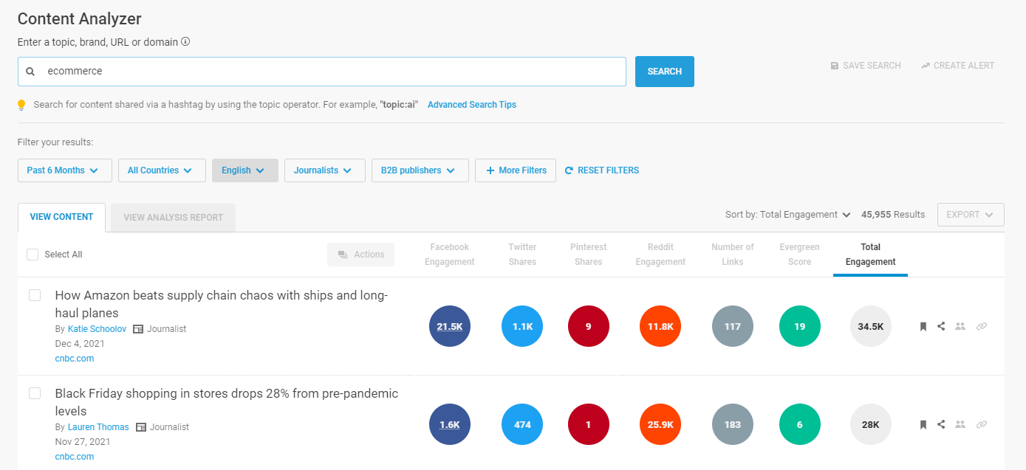Click the Journalist badge icon next to Katie Schoolov
Screen dimensions: 1026x470
click(138, 329)
